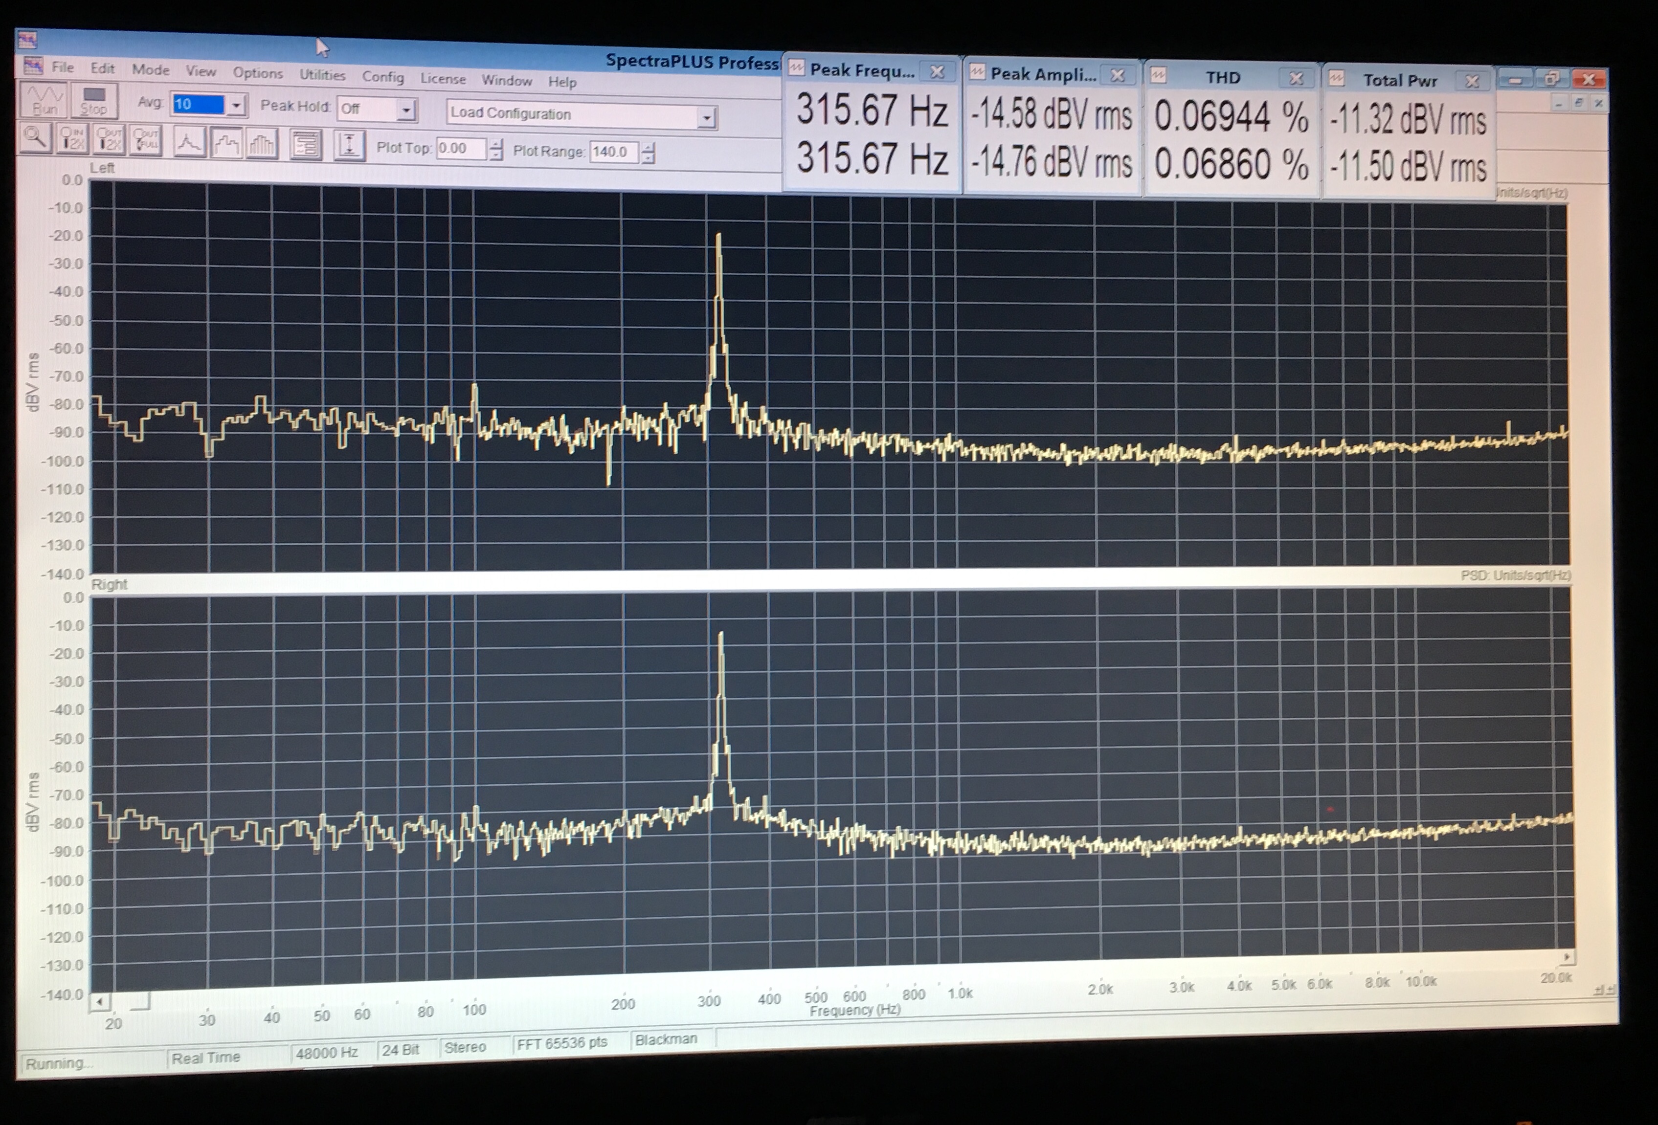Switch to line plot style

pos(189,142)
